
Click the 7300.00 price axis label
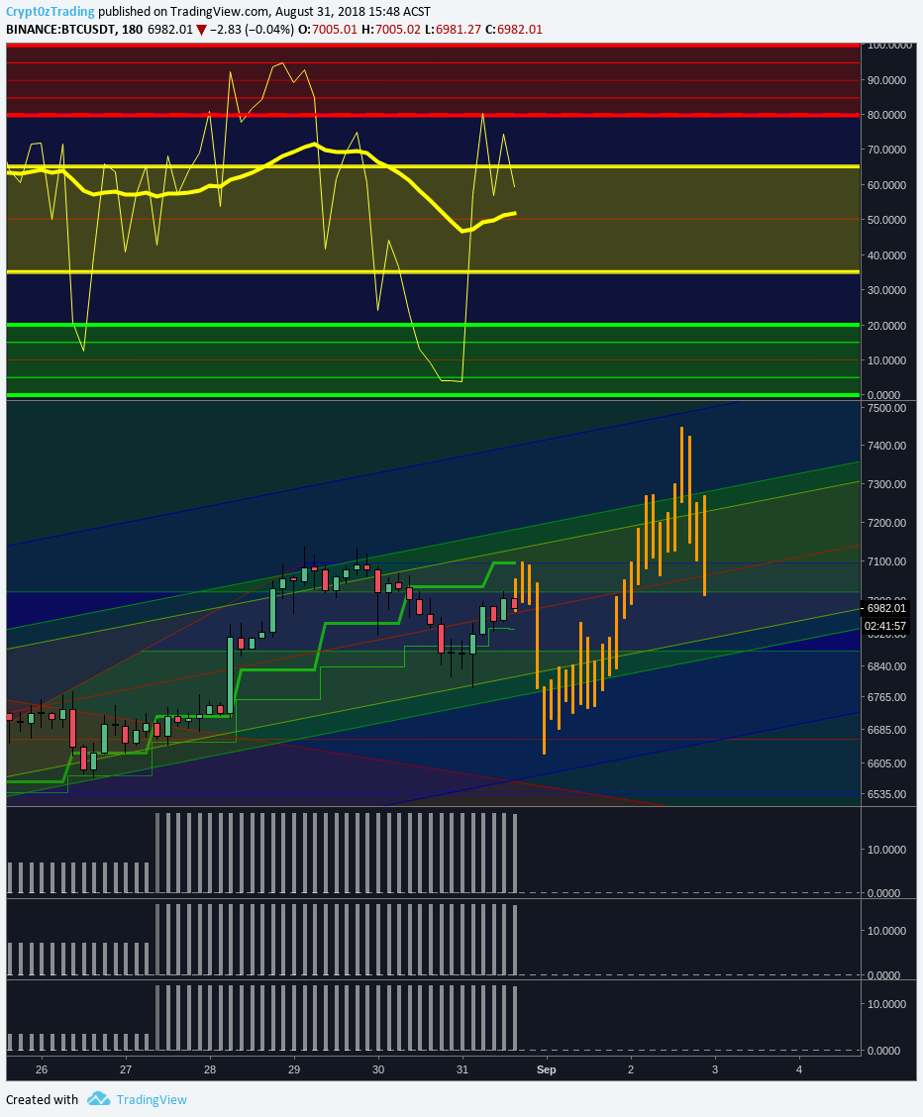pos(886,483)
